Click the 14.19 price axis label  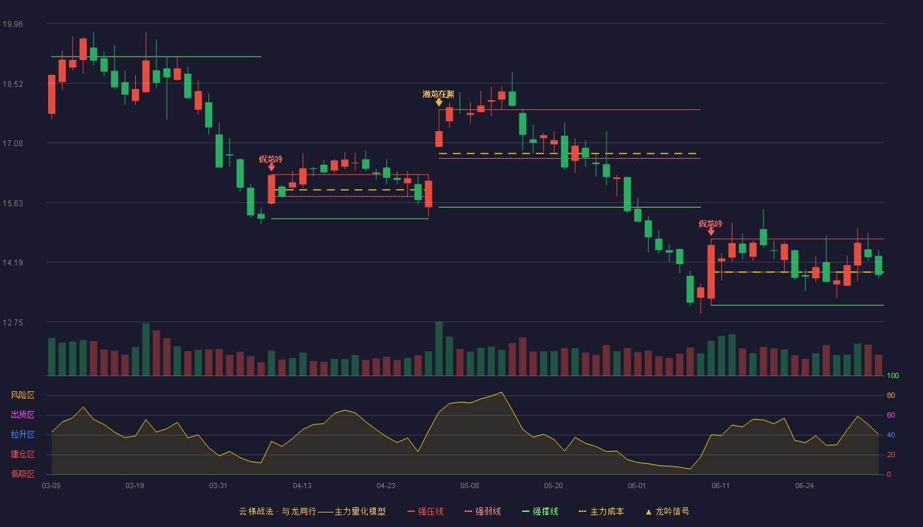(x=13, y=263)
